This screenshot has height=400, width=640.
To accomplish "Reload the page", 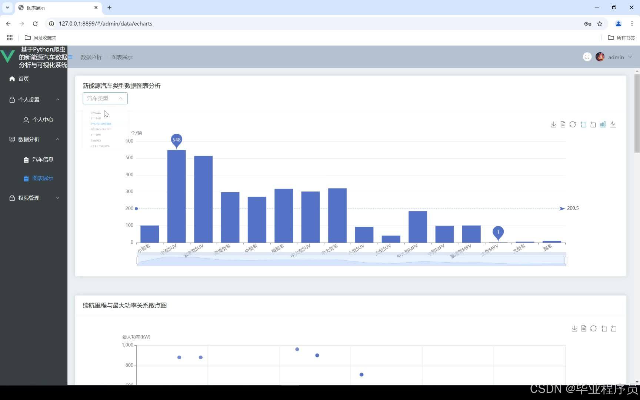I will point(35,23).
